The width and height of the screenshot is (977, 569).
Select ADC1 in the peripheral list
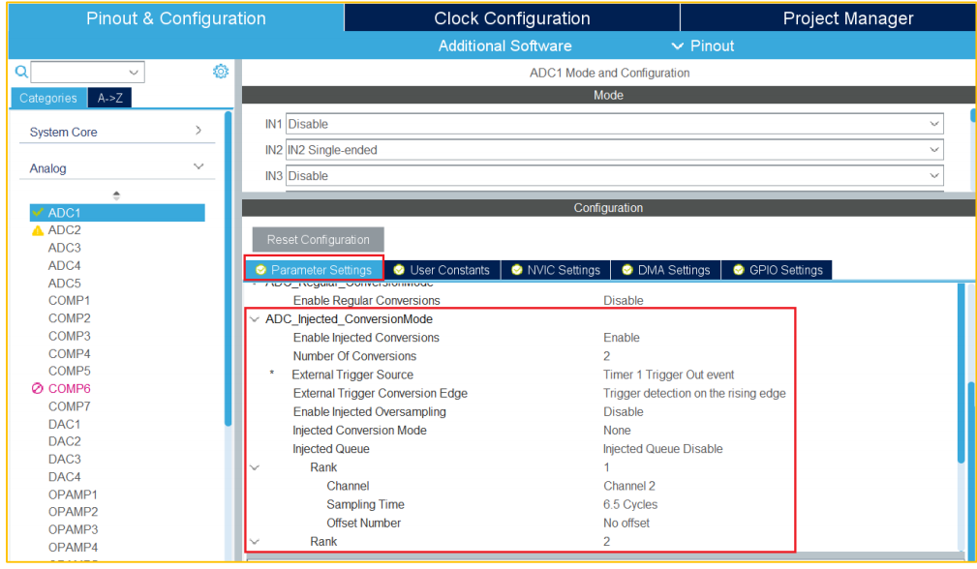pos(117,213)
